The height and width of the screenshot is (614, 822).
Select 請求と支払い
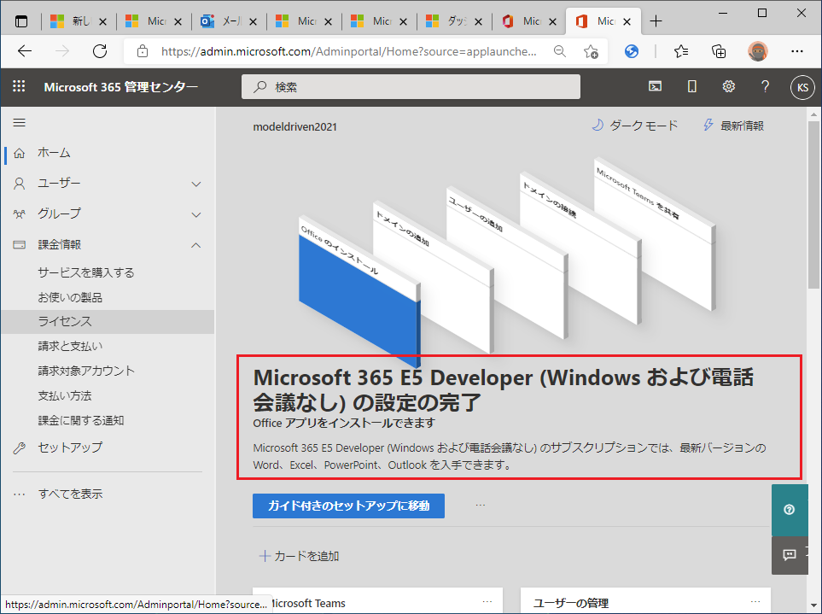tap(70, 346)
